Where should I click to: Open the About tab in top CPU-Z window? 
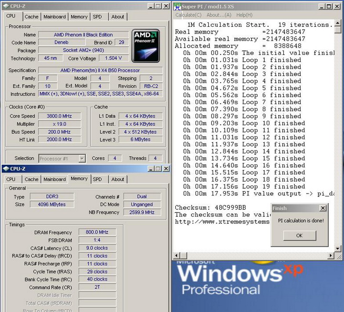118,17
